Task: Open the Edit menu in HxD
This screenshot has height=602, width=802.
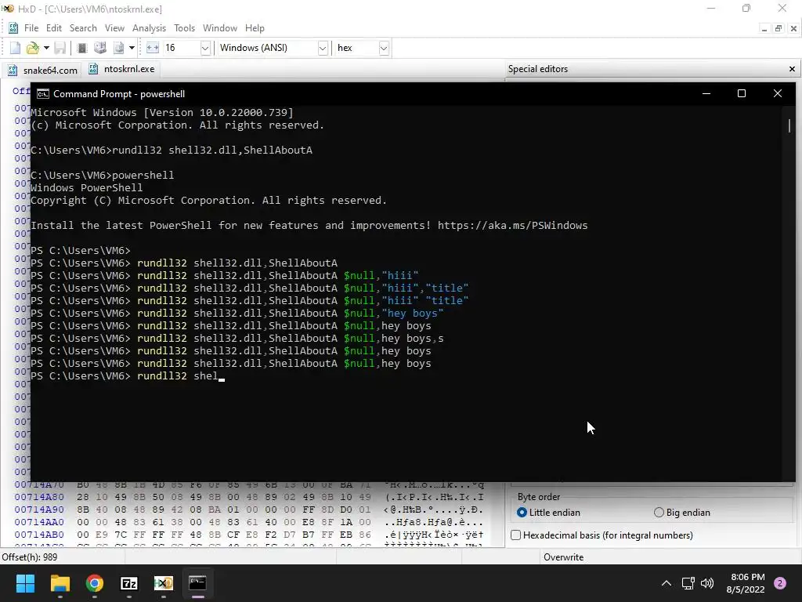Action: 54,28
